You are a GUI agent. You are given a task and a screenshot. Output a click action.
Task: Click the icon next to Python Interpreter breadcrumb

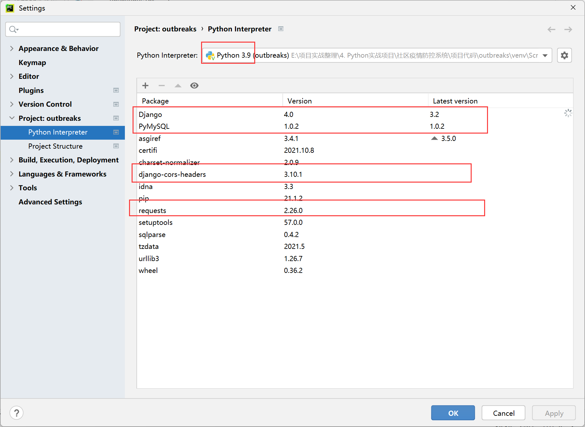click(281, 29)
